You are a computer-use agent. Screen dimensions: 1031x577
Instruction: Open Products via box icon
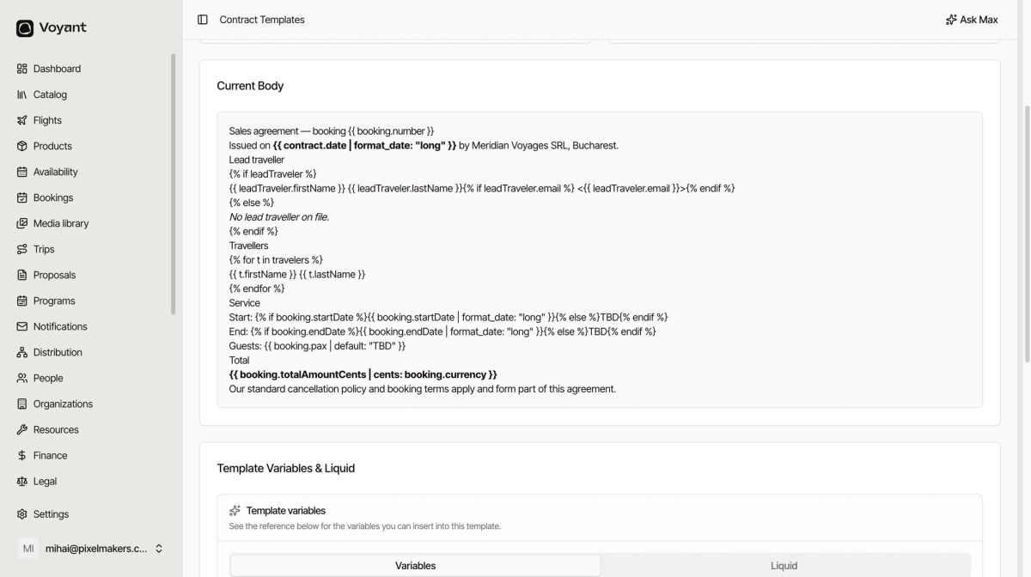(22, 146)
